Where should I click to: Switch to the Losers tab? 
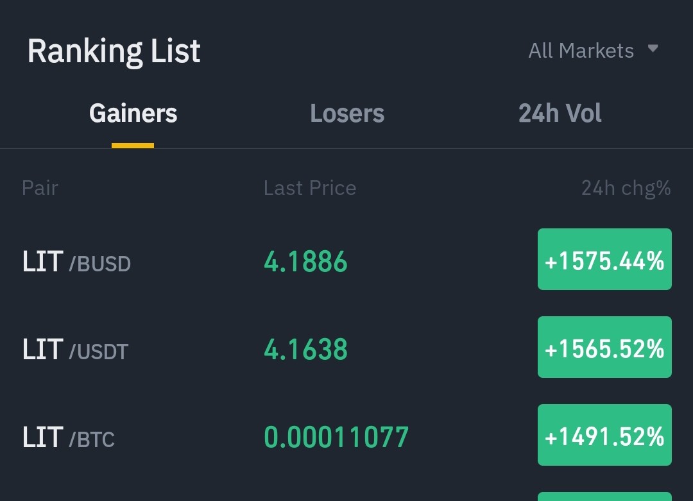point(347,114)
